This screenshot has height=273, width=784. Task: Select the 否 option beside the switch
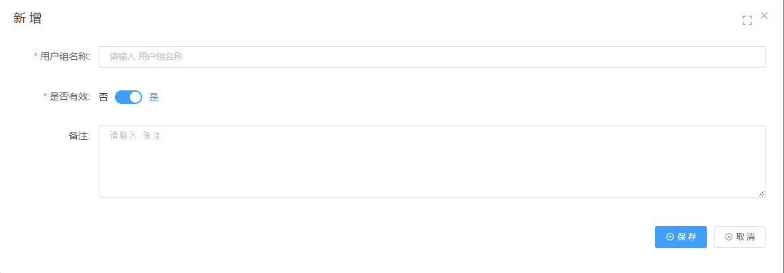click(103, 97)
